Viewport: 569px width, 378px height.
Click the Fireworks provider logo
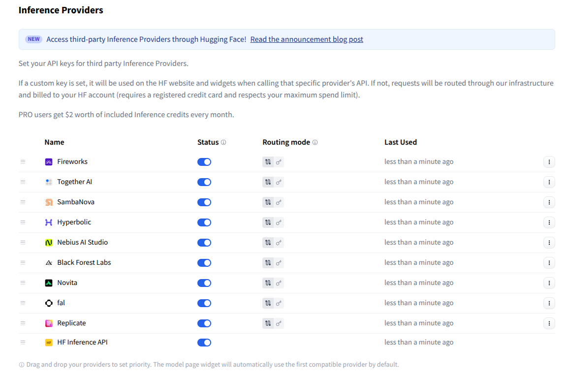click(x=49, y=161)
